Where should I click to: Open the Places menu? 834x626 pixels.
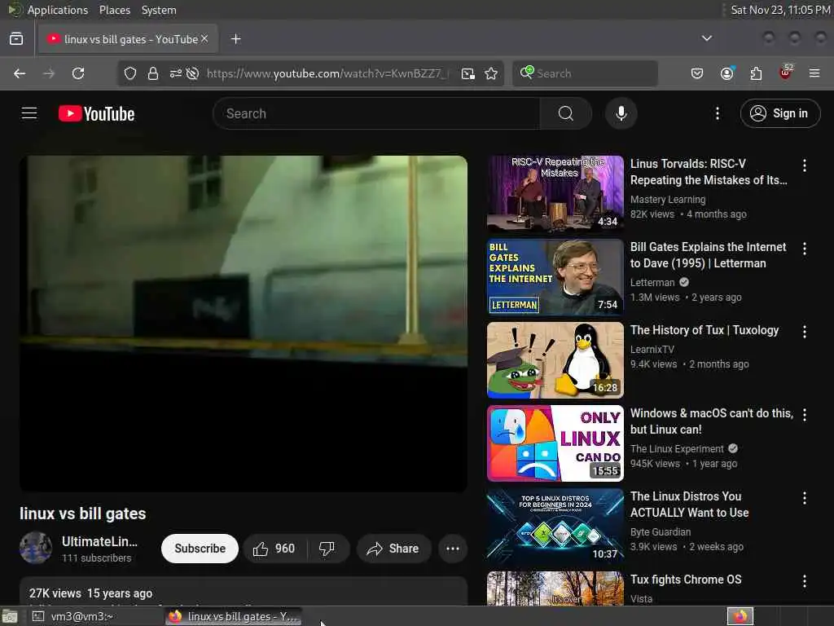tap(114, 10)
